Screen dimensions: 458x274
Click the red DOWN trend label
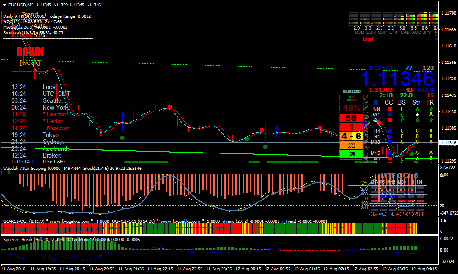pyautogui.click(x=30, y=52)
